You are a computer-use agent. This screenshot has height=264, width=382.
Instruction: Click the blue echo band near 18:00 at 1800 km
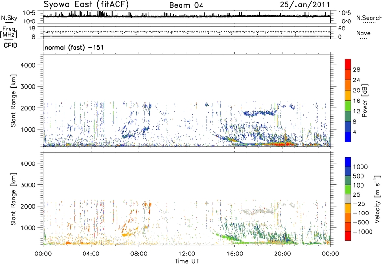point(259,113)
